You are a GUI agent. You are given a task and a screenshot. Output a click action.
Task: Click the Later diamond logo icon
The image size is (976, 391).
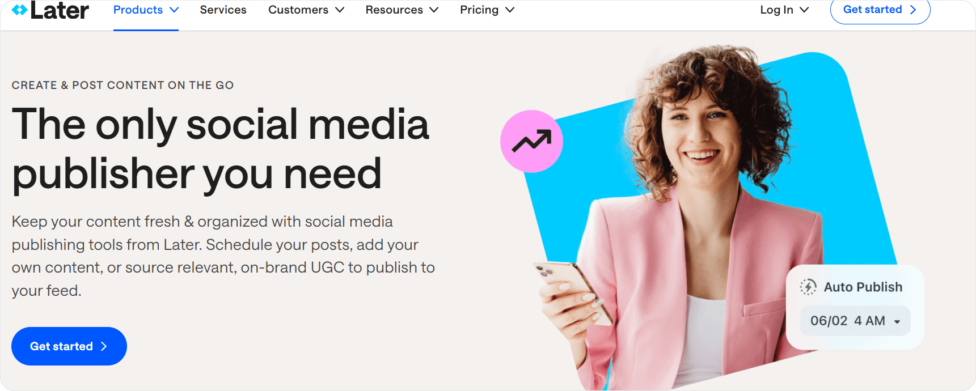(19, 10)
